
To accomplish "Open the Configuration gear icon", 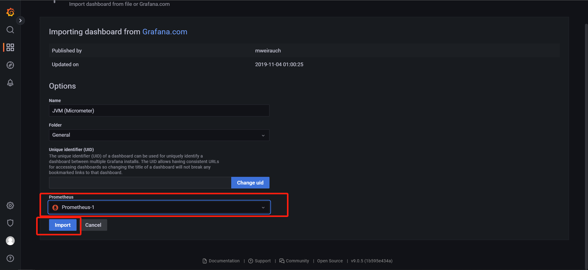I will click(x=10, y=205).
